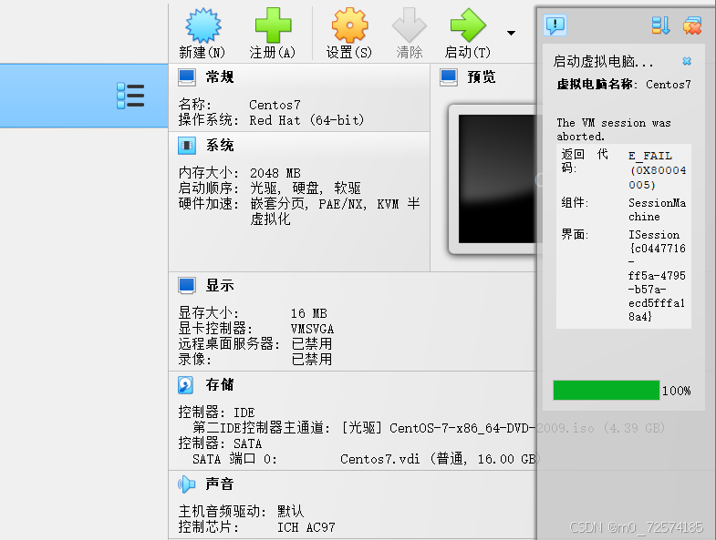Image resolution: width=716 pixels, height=540 pixels.
Task: Click the 远程桌面服务器 已禁用 value
Action: (x=312, y=344)
